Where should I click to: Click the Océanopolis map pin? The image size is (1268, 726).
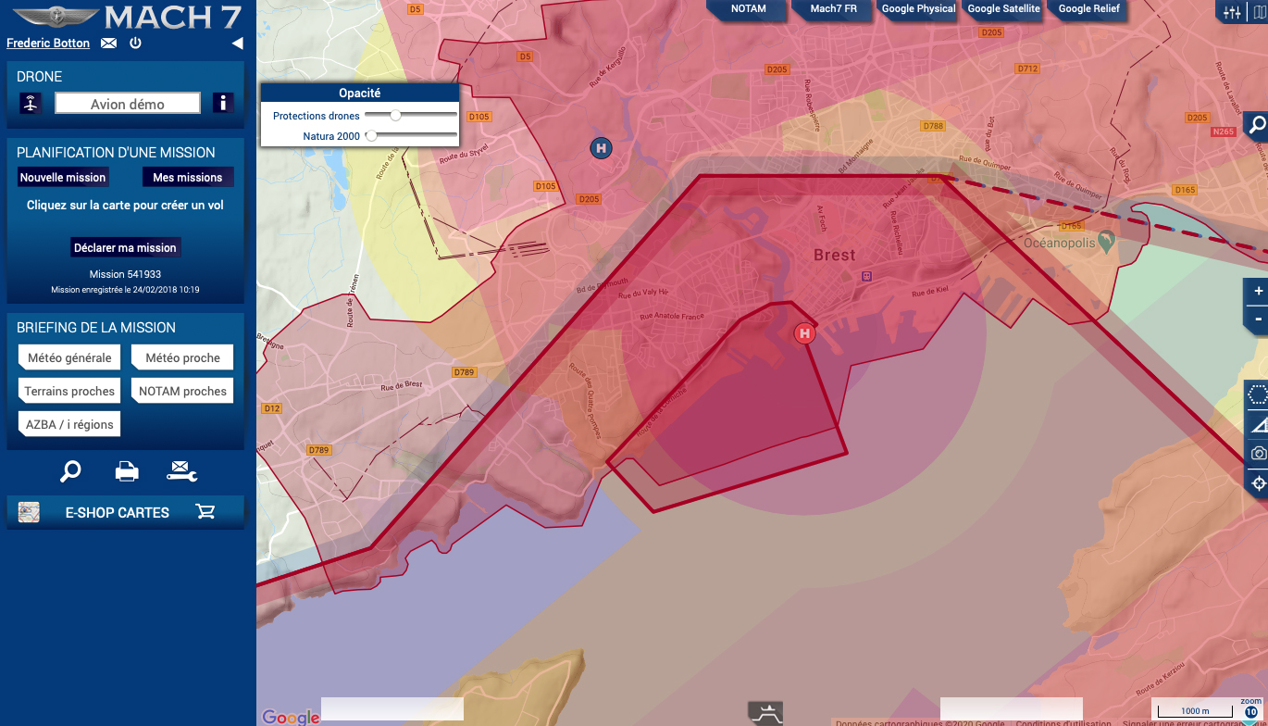[x=1108, y=242]
